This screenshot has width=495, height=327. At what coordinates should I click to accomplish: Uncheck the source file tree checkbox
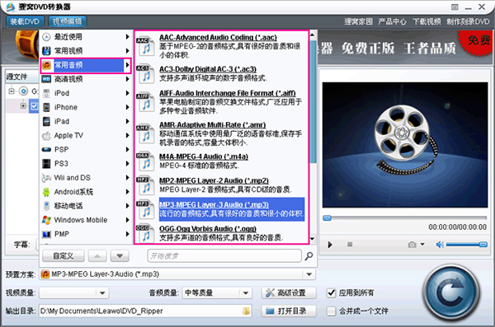coord(34,106)
